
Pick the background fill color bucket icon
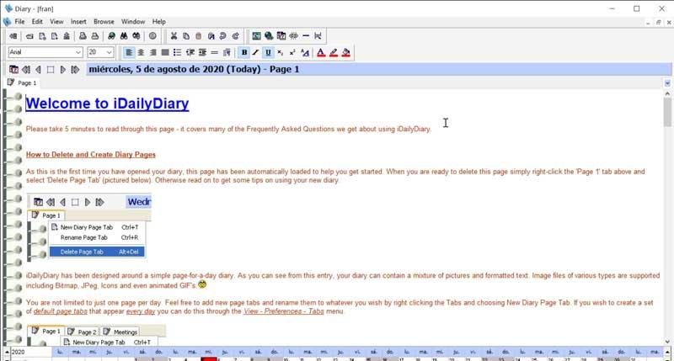click(345, 52)
